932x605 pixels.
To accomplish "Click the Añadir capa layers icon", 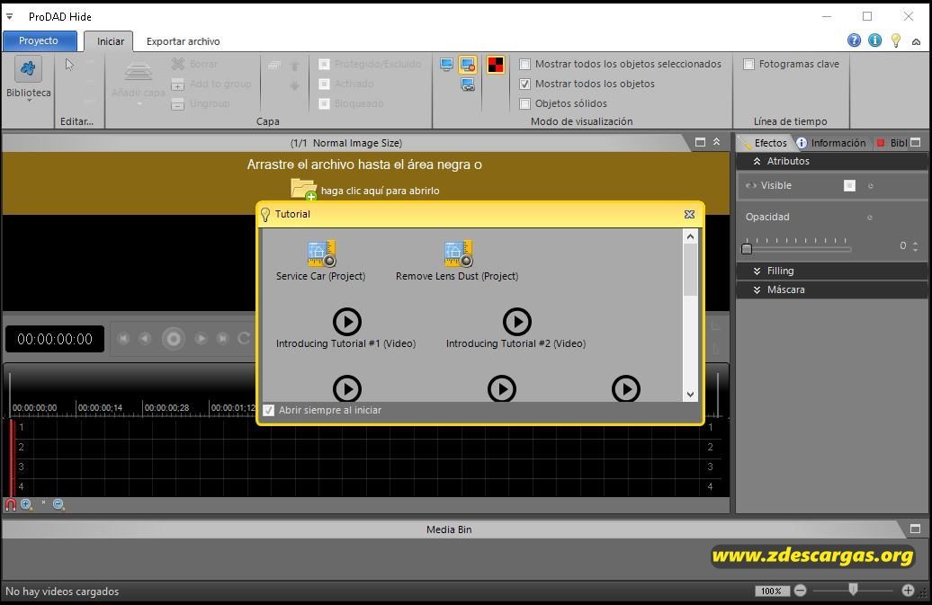I will pos(138,72).
